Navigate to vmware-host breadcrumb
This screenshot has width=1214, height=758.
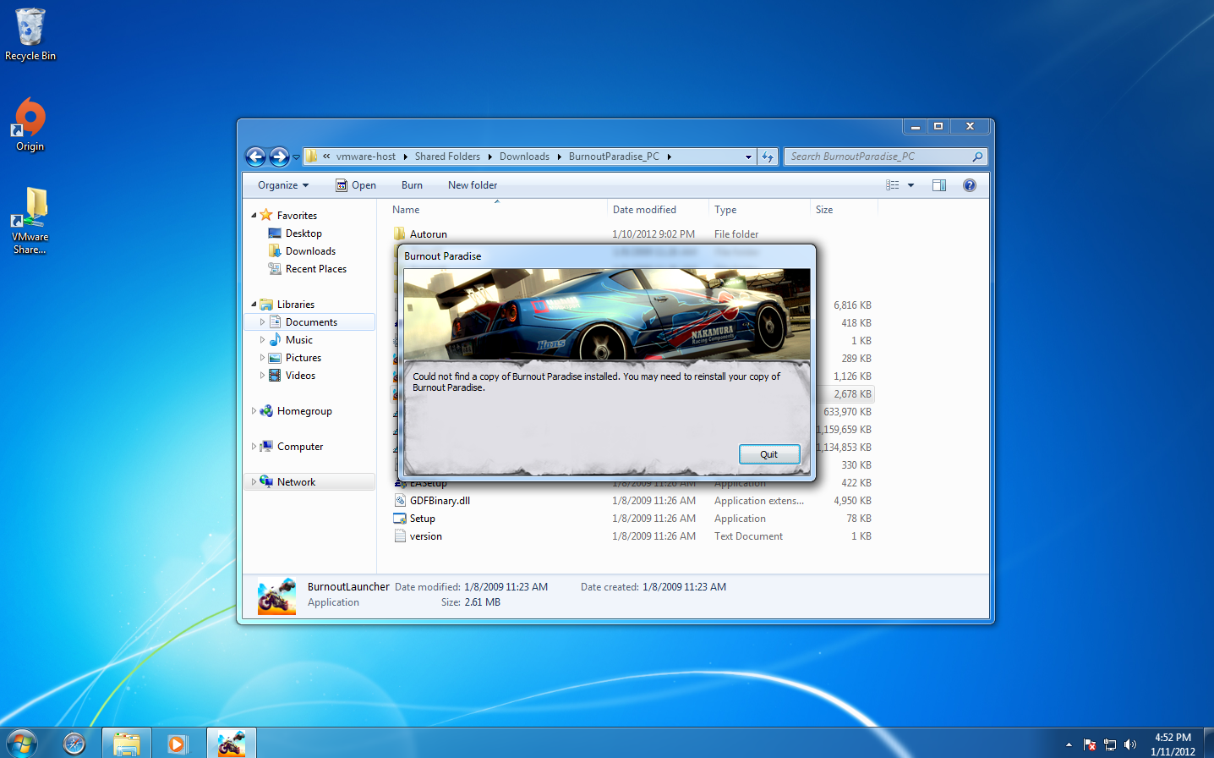365,157
